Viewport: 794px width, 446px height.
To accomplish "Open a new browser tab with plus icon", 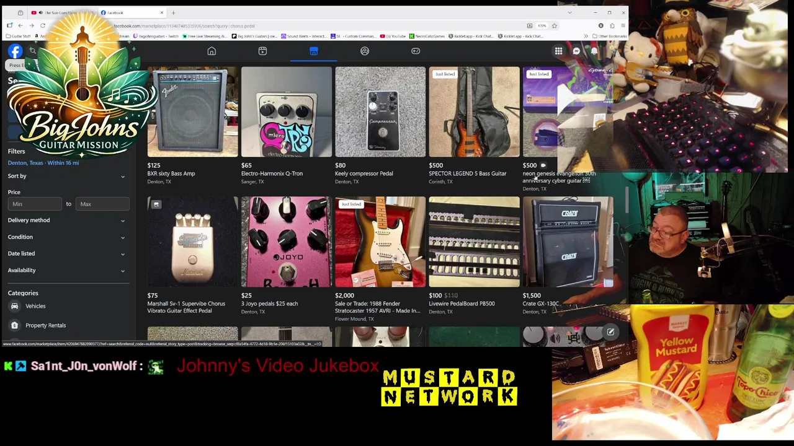I will [173, 12].
